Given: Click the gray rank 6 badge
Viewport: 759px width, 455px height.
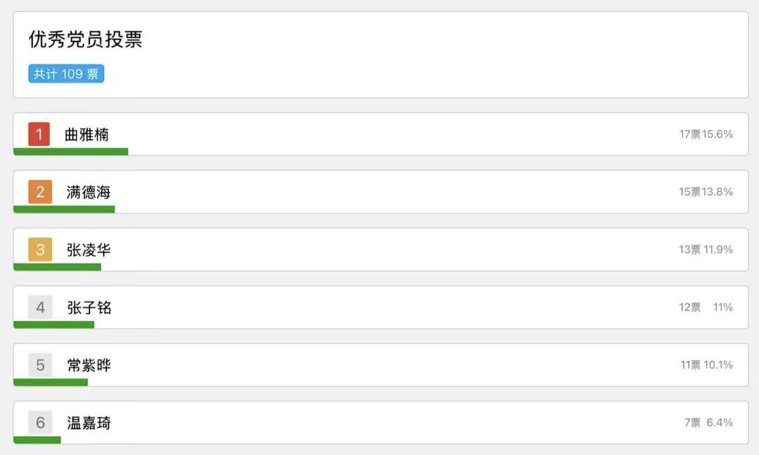Looking at the screenshot, I should (40, 422).
